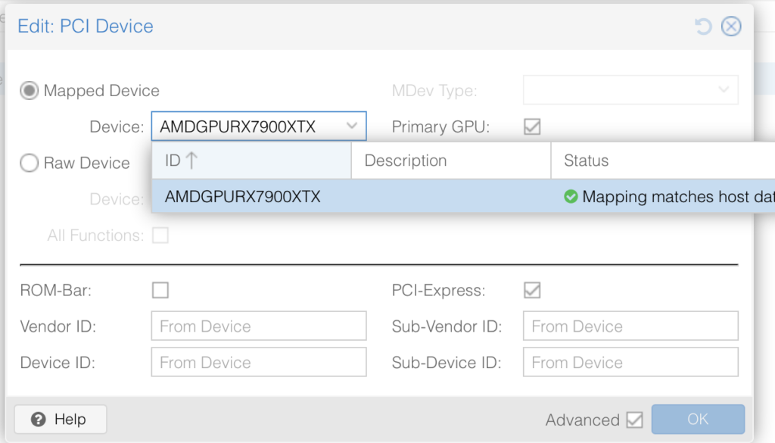Toggle the Advanced checkbox
The image size is (775, 443).
click(634, 420)
